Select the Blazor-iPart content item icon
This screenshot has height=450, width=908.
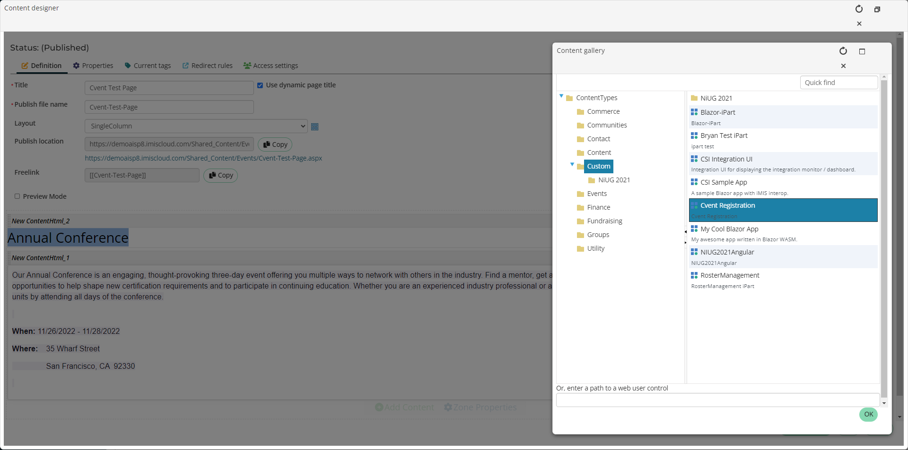[694, 112]
